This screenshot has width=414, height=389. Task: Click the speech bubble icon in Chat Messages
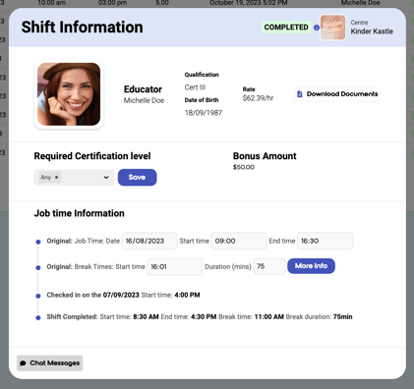coord(23,363)
